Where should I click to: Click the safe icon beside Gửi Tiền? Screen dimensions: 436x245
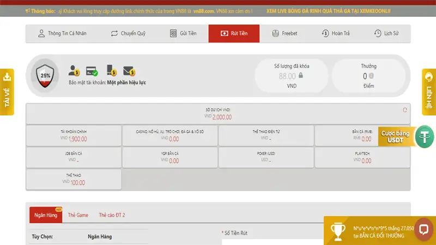tap(173, 33)
